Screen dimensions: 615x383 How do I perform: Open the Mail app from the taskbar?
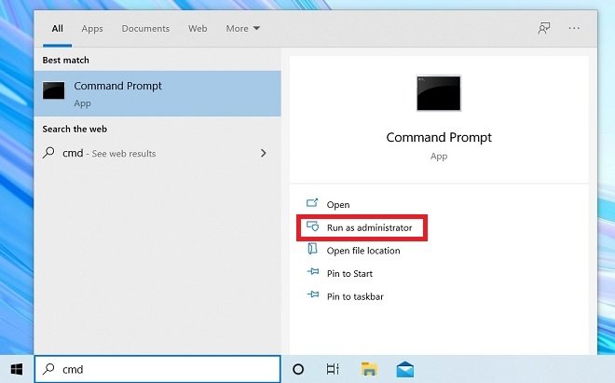(x=404, y=369)
